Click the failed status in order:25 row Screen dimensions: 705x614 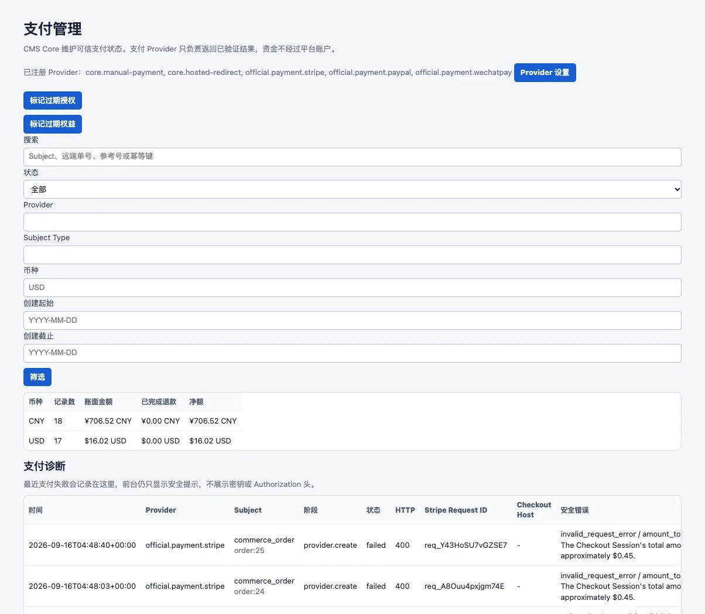coord(376,545)
